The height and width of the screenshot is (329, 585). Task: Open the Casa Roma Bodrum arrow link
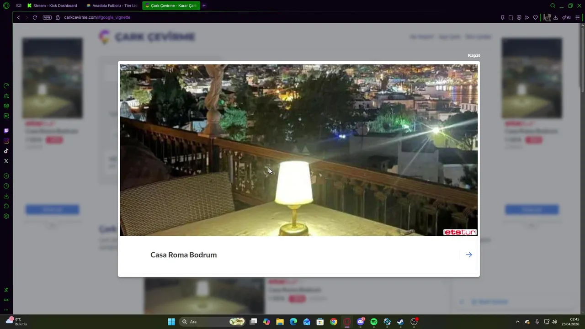click(x=469, y=255)
